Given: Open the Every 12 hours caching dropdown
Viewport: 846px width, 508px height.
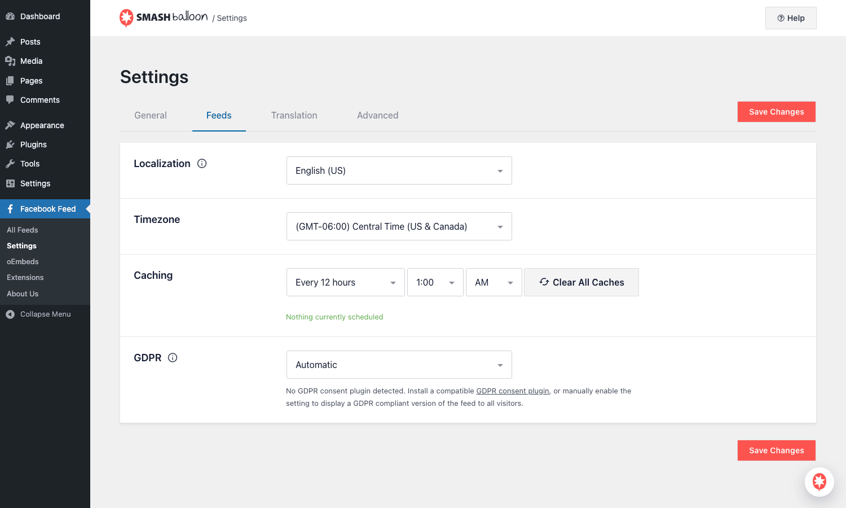Looking at the screenshot, I should click(x=346, y=282).
